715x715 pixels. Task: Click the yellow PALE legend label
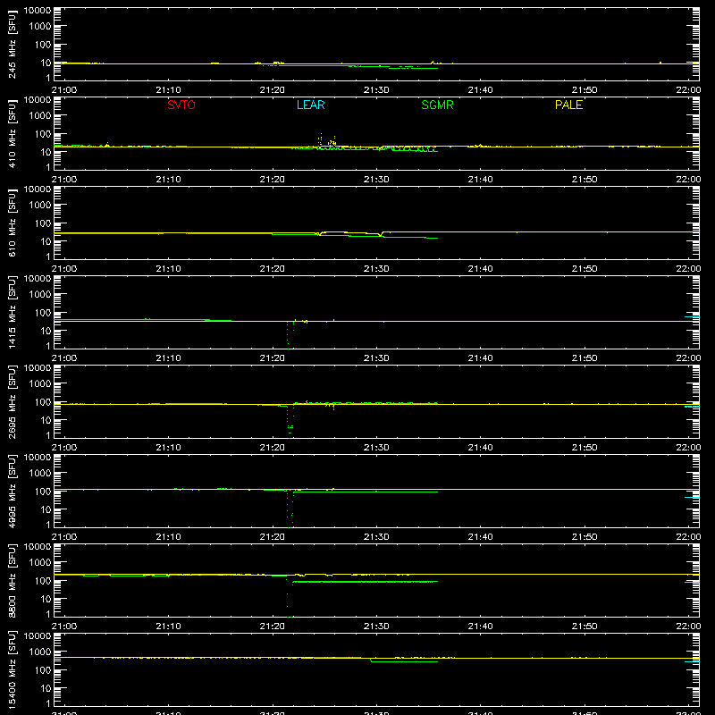pyautogui.click(x=568, y=105)
